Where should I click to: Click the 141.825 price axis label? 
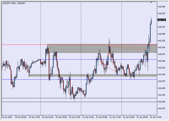(x=161, y=68)
